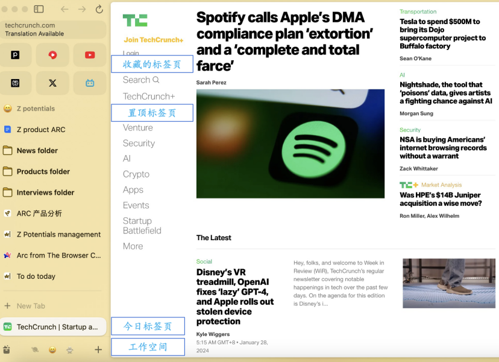Viewport: 499px width, 362px height.
Task: Open Nightshade tool article
Action: coord(446,93)
